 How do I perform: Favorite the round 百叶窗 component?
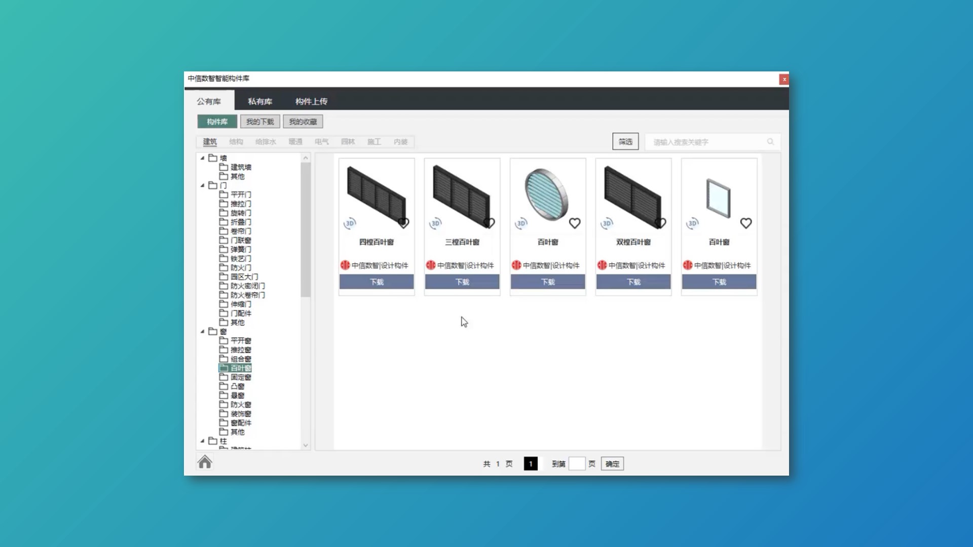[x=575, y=223]
